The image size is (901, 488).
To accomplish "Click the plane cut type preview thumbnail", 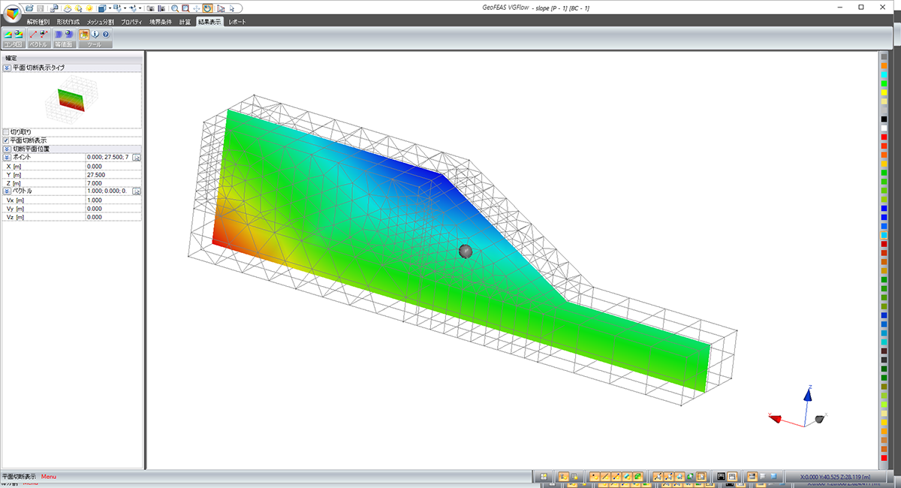I will pos(71,101).
